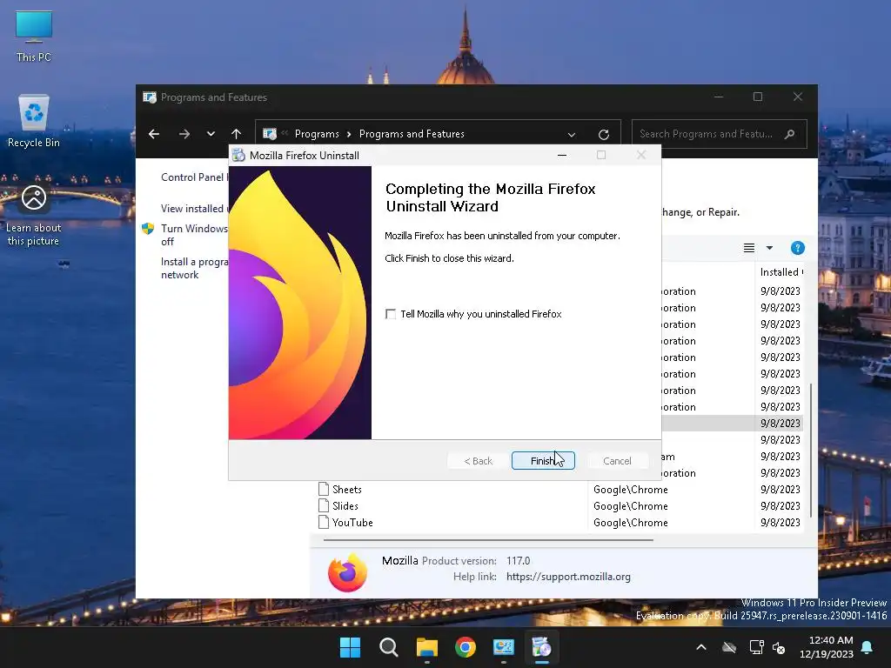891x668 pixels.
Task: Open Install a program from network link
Action: point(194,268)
